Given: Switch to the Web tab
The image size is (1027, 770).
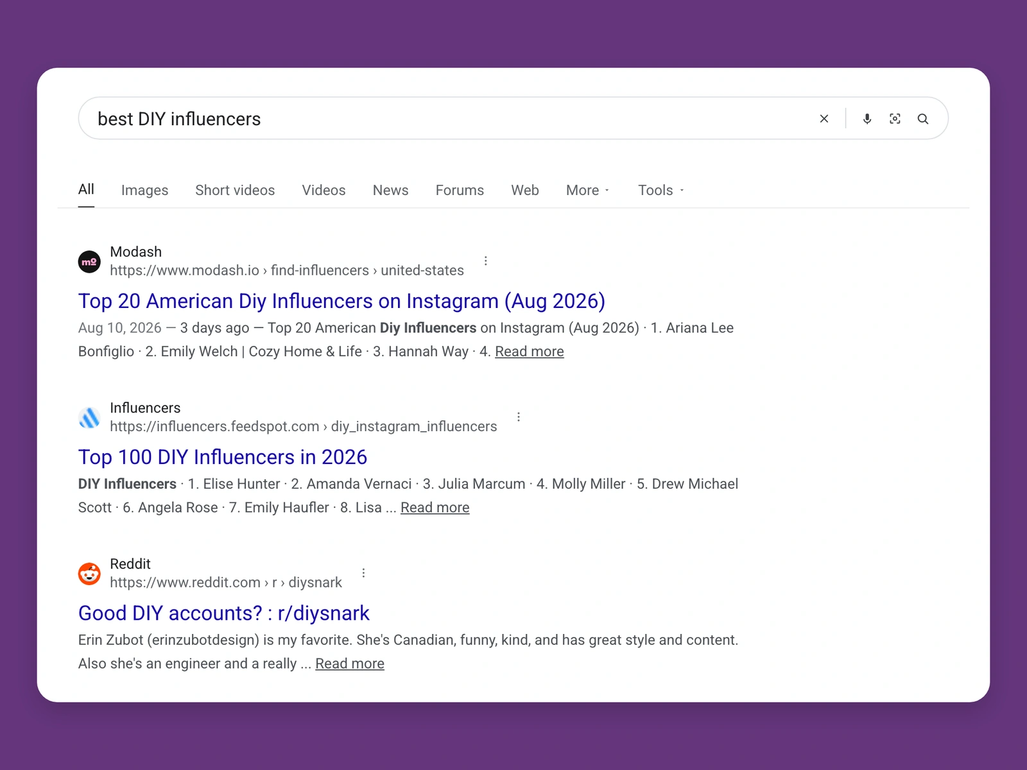Looking at the screenshot, I should 525,190.
